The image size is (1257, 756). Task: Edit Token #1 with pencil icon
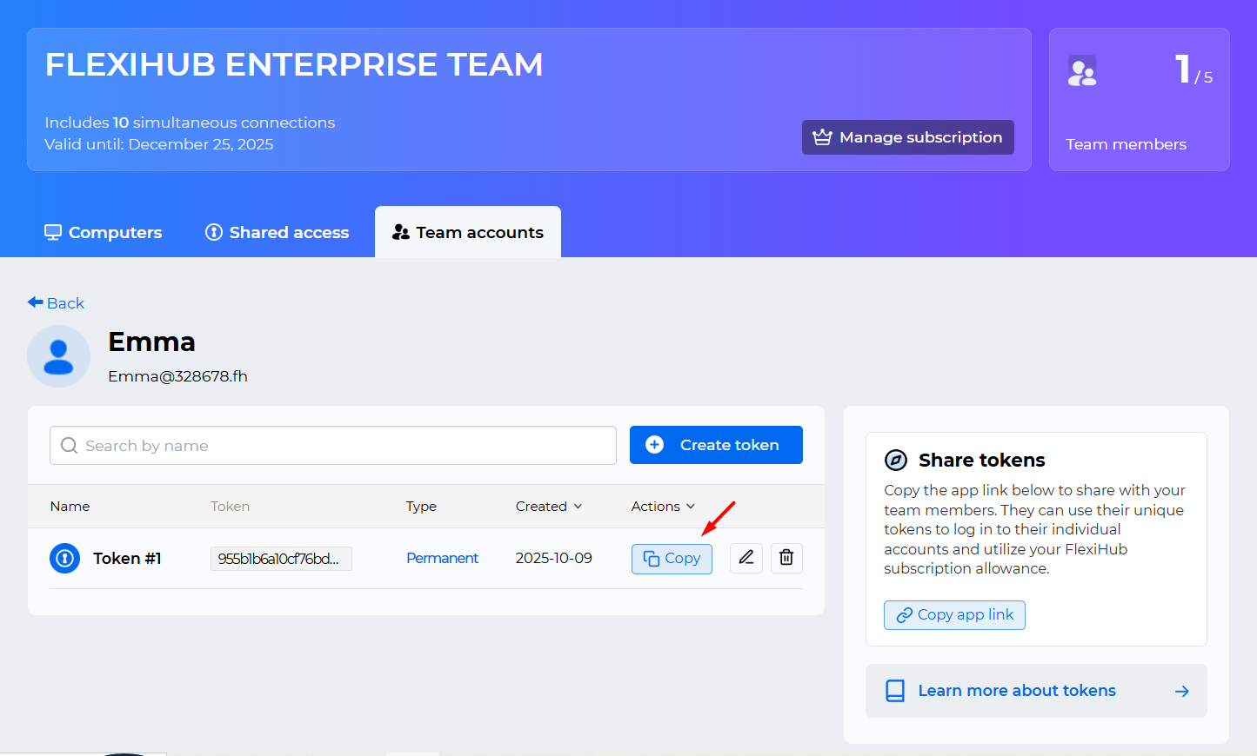(746, 558)
